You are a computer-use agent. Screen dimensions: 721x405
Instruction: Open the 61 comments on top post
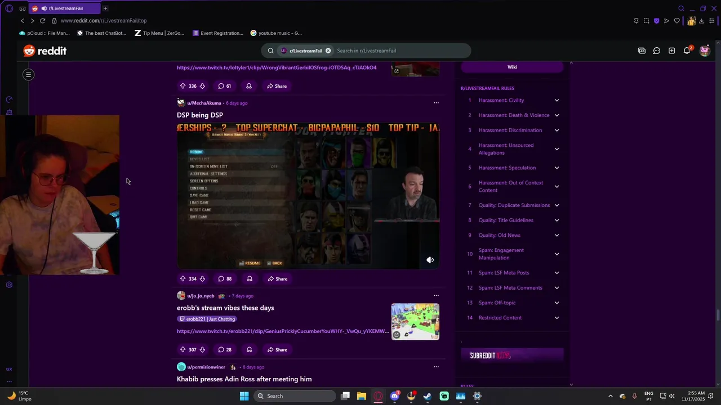pyautogui.click(x=225, y=86)
